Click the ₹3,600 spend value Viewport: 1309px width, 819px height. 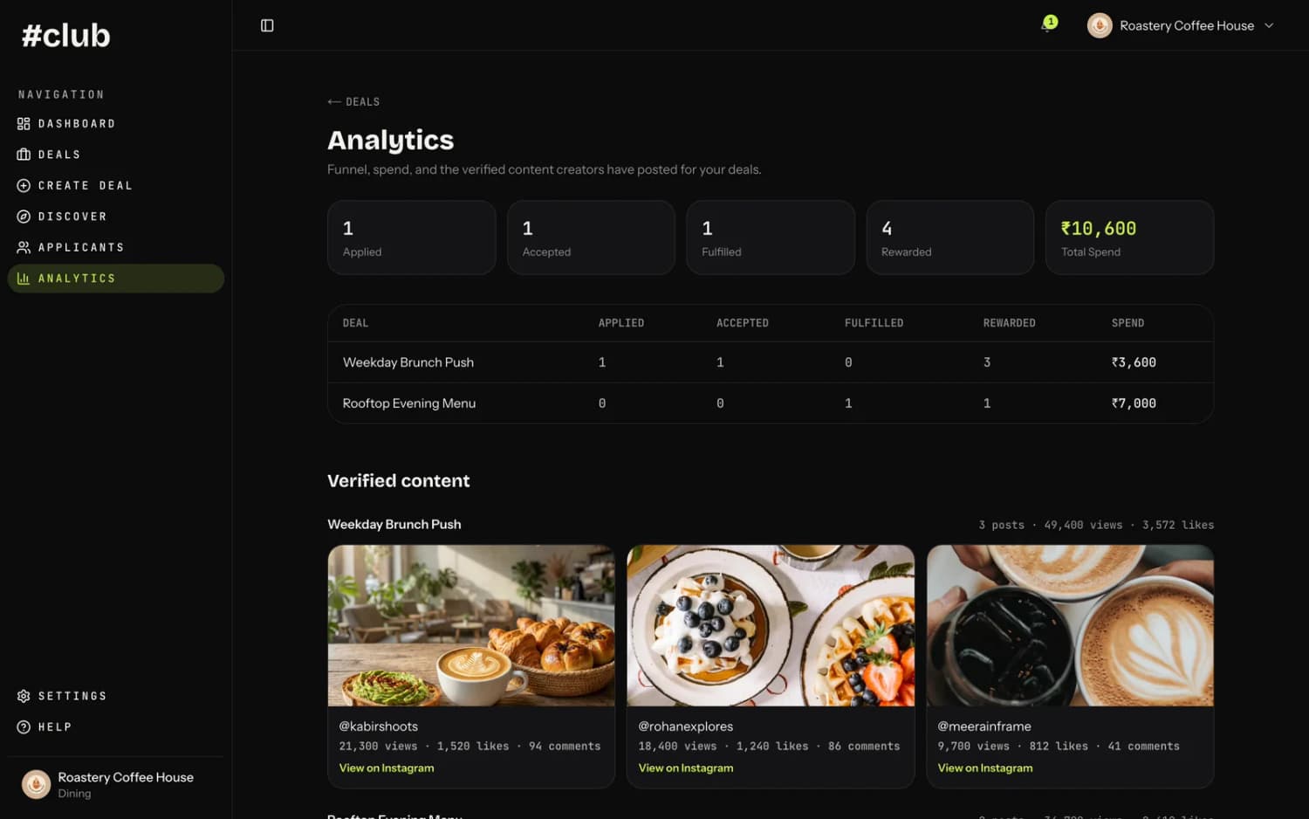pyautogui.click(x=1134, y=362)
